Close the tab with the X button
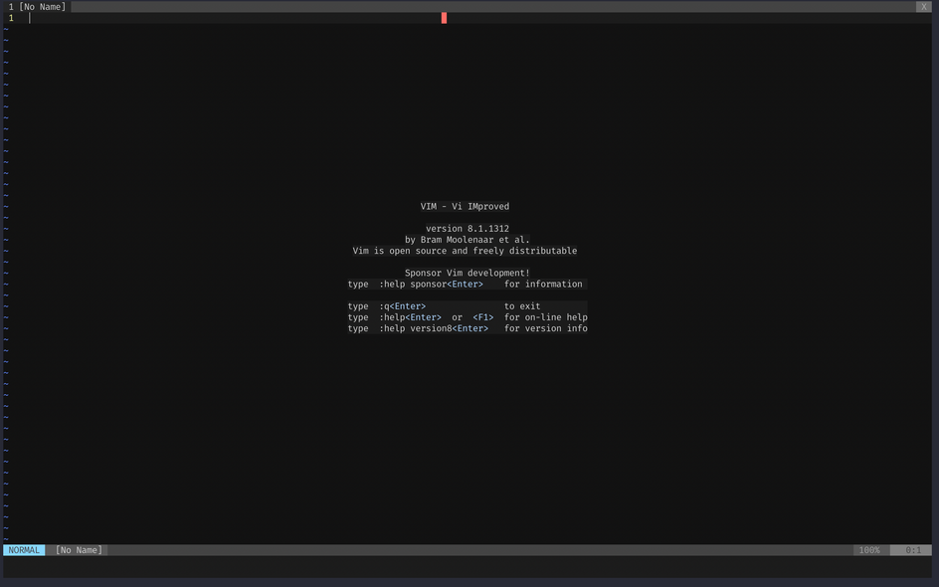Screen dimensions: 939x587 click(x=923, y=7)
